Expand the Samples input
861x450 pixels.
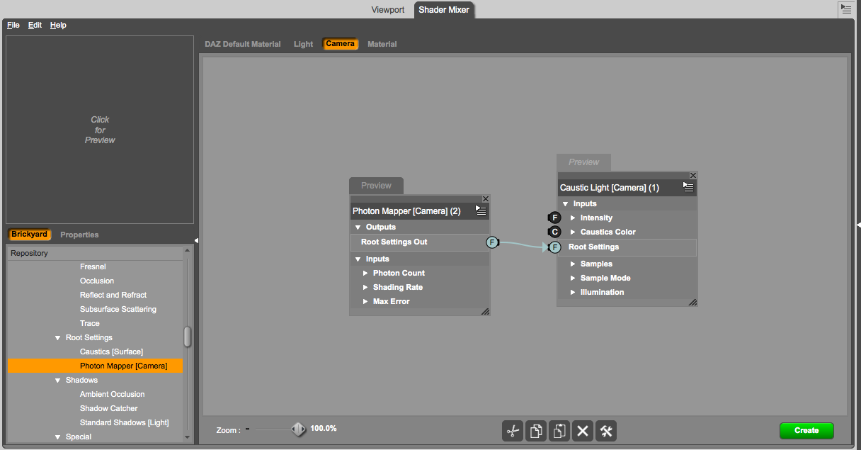coord(574,264)
